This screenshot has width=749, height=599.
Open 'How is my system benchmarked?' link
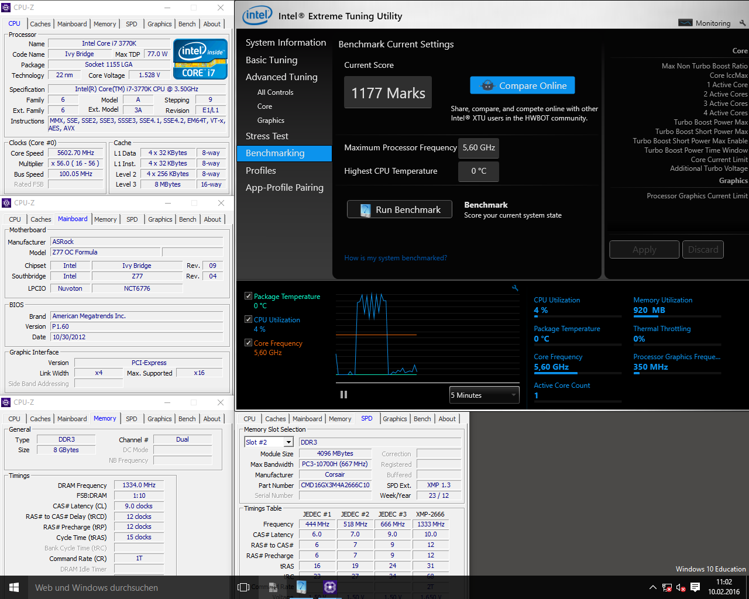pyautogui.click(x=396, y=258)
